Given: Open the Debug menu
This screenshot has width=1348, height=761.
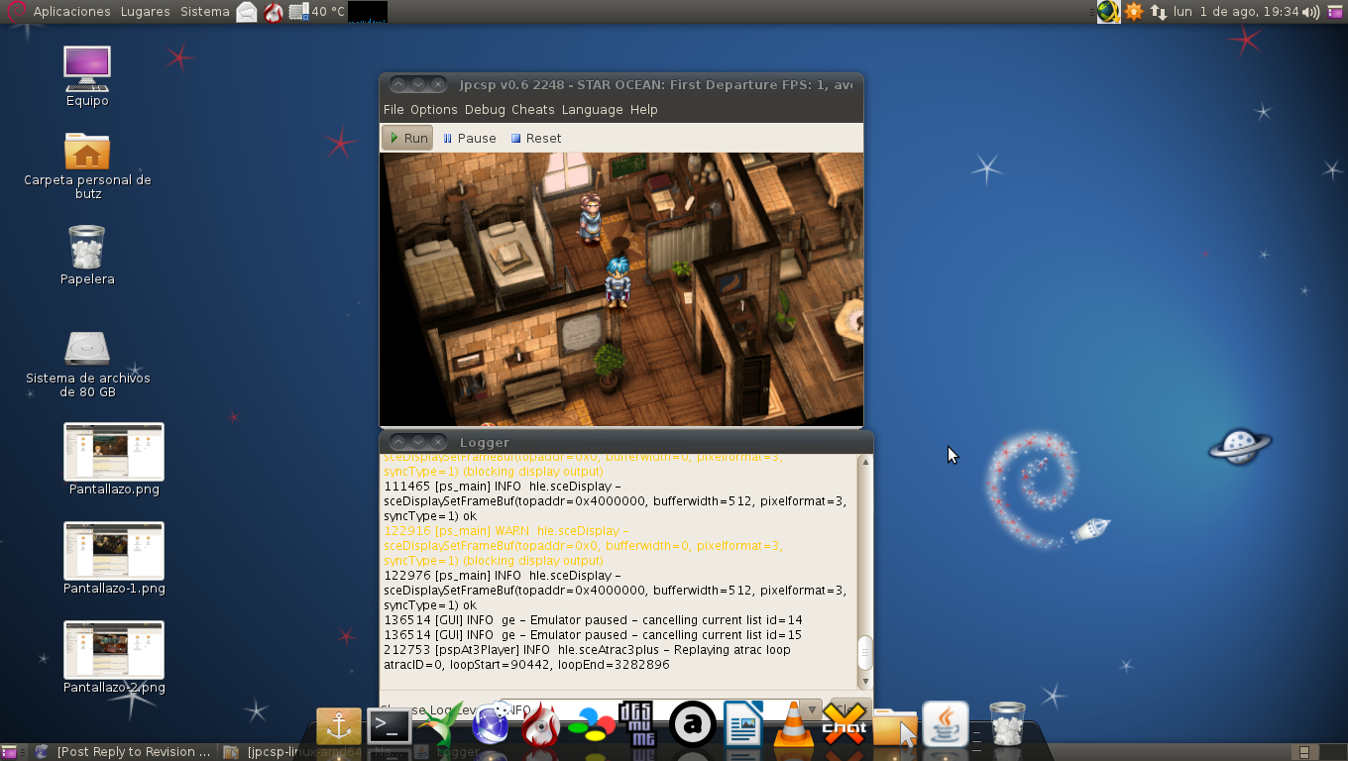Looking at the screenshot, I should tap(485, 109).
